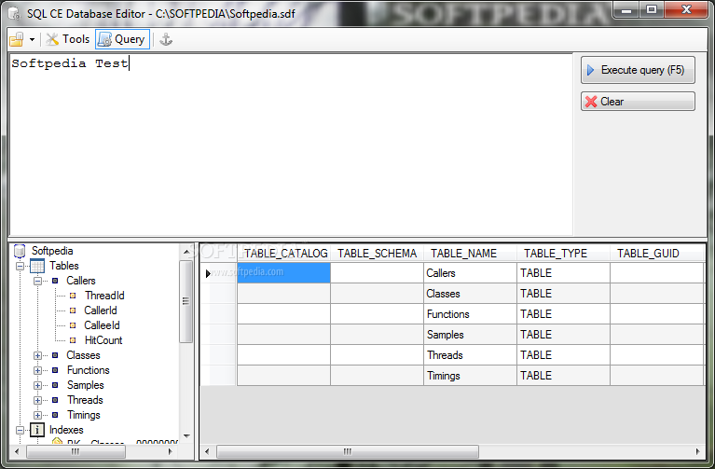Select the ThreadId column under Callers
The width and height of the screenshot is (715, 469).
tap(104, 296)
